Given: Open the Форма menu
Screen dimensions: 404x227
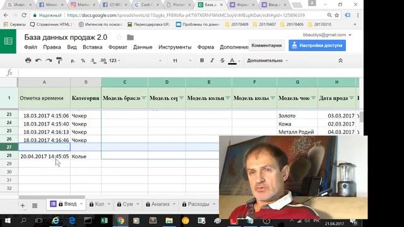Looking at the screenshot, I should coord(206,47).
